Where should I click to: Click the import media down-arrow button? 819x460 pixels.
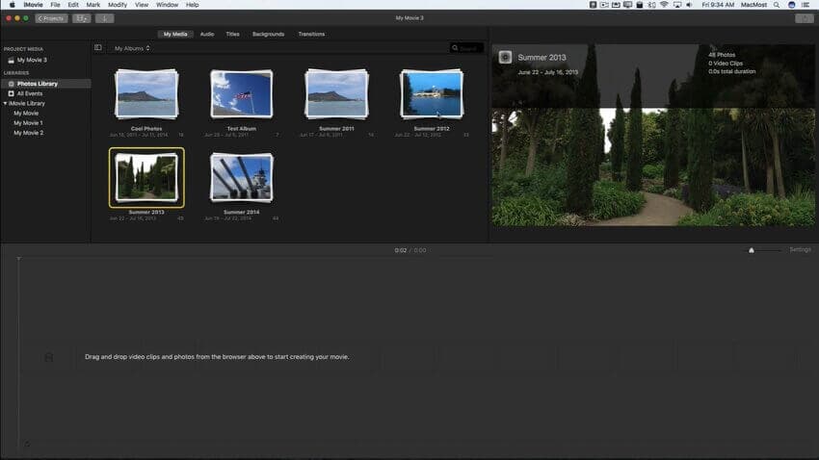(x=104, y=18)
